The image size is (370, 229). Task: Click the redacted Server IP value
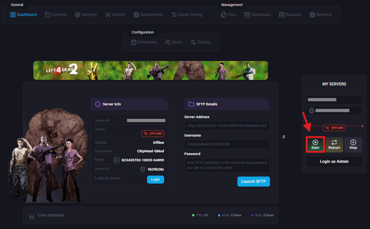click(146, 121)
